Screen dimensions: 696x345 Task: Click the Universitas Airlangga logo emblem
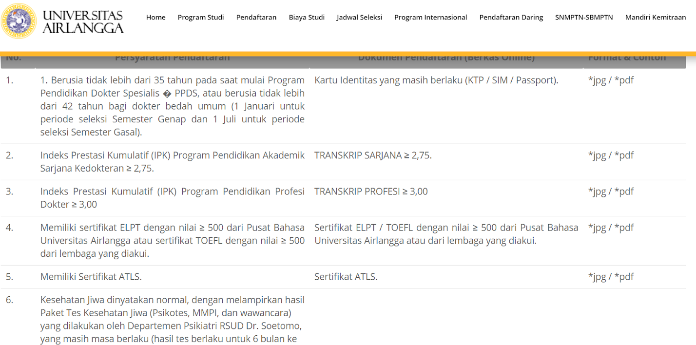(19, 21)
